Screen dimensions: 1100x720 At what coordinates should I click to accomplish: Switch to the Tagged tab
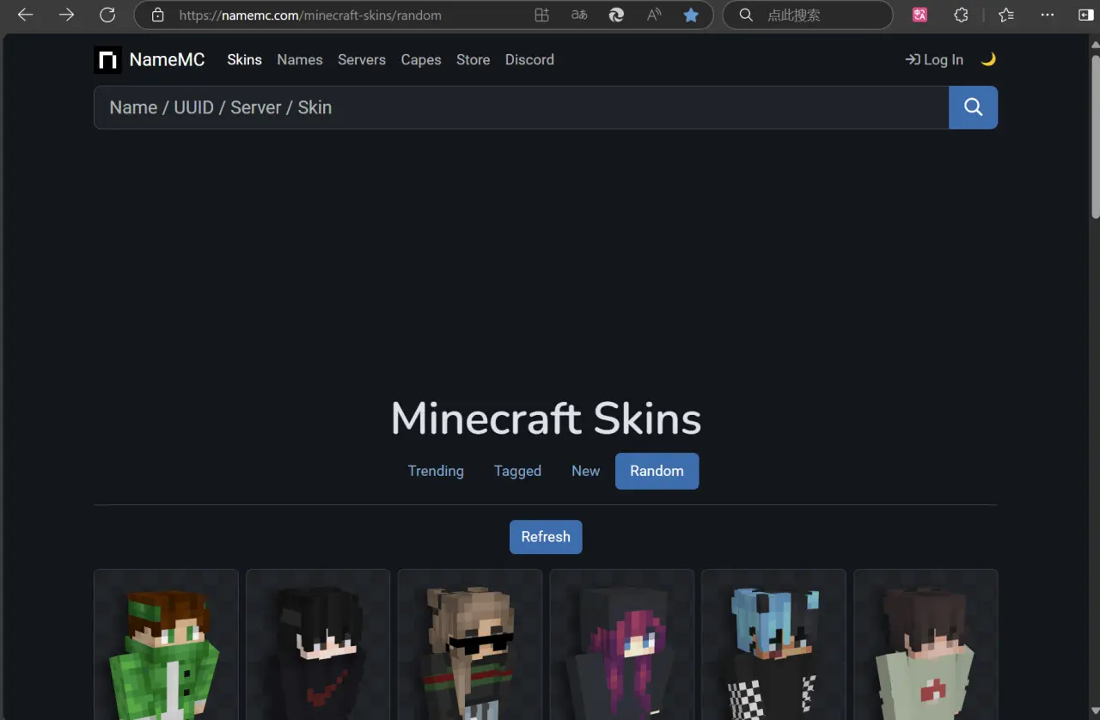(x=517, y=471)
